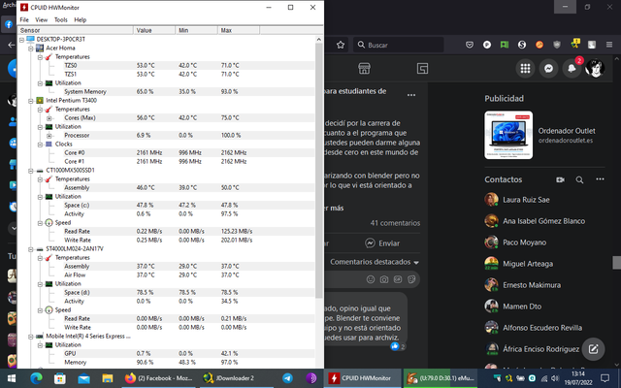Image resolution: width=621 pixels, height=388 pixels.
Task: Attach a photo with the camera icon
Action: [x=384, y=279]
